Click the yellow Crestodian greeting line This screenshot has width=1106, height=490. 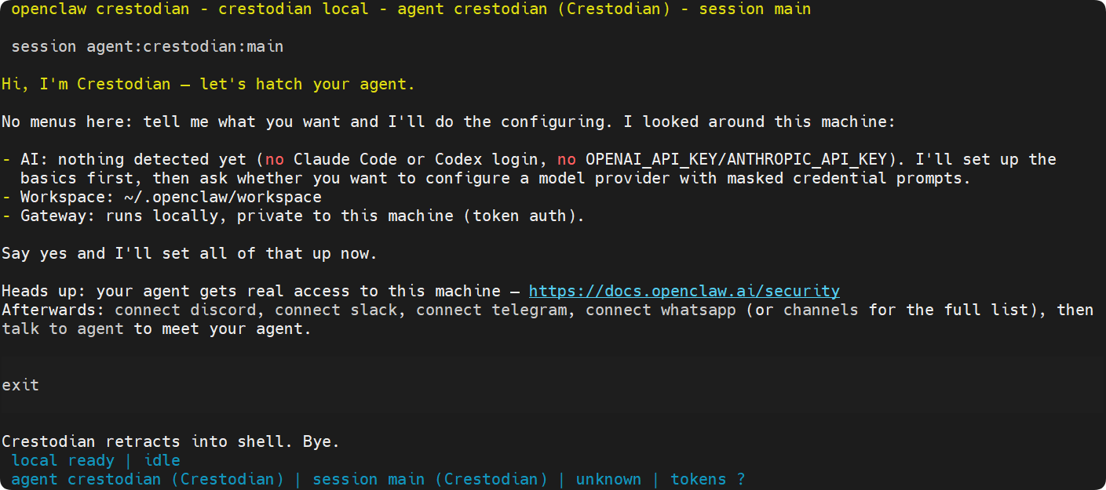pos(208,84)
